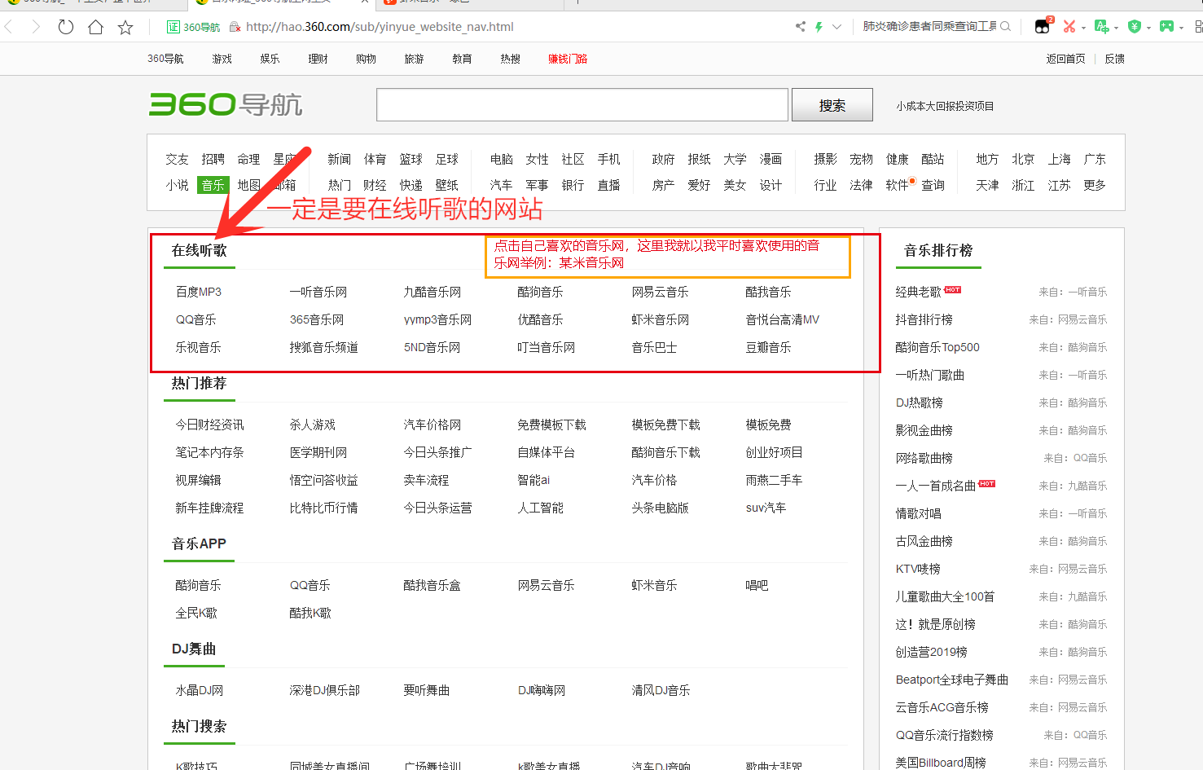This screenshot has height=770, width=1203.
Task: Open 经典老歌 chart with HOT badge
Action: pyautogui.click(x=919, y=292)
